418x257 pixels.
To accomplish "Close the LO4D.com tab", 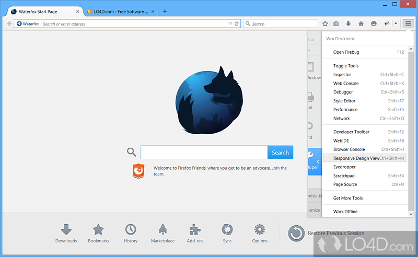I will click(153, 11).
